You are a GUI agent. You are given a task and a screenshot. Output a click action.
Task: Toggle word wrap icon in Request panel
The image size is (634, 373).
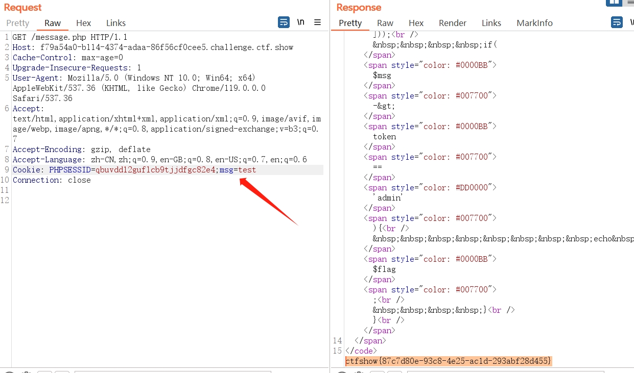(284, 22)
